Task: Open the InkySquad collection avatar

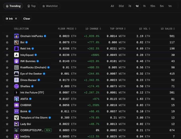Action: (x=17, y=55)
